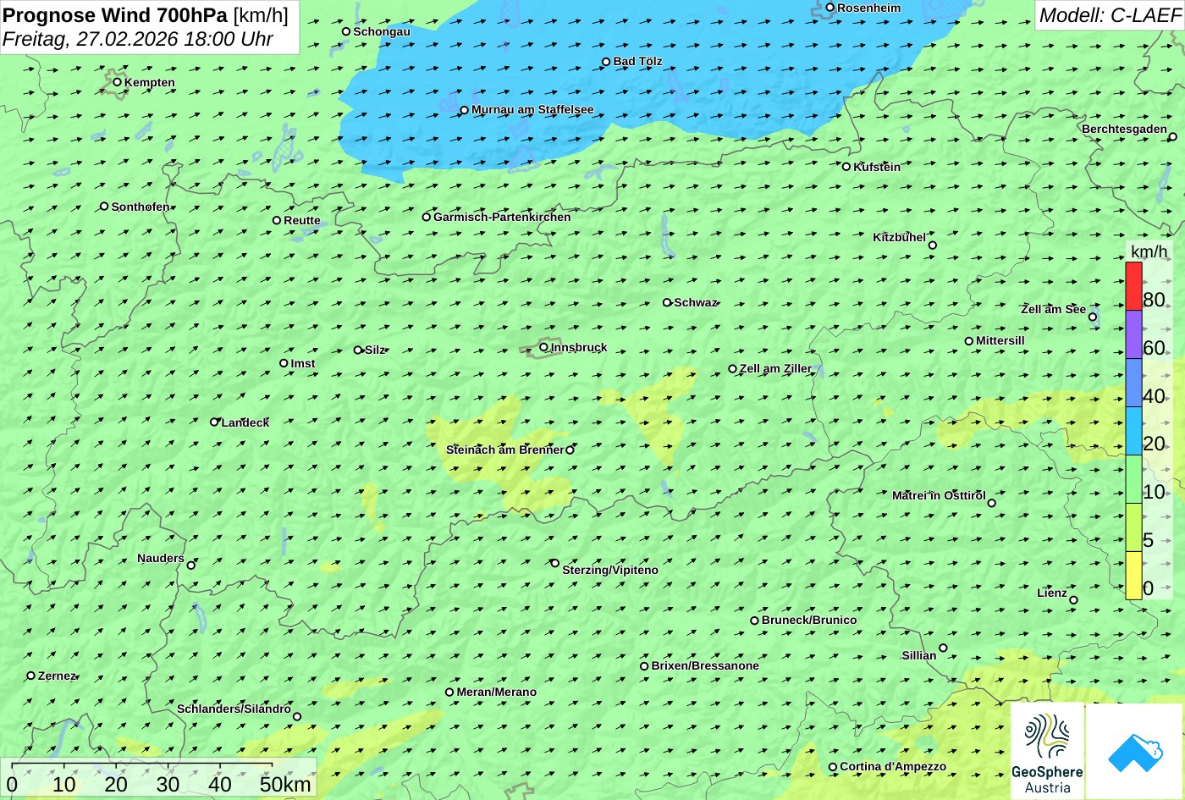Click the Berchtesgaden marker circle
The height and width of the screenshot is (800, 1185).
1173,136
